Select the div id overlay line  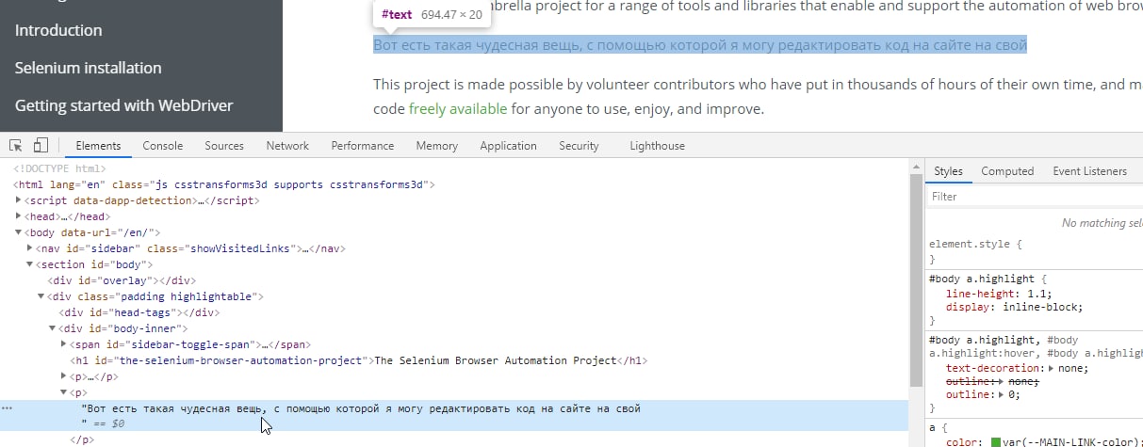(122, 280)
